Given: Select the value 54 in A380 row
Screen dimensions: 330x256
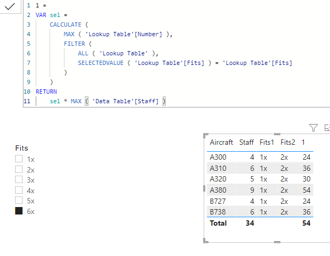Looking at the screenshot, I should point(307,190).
